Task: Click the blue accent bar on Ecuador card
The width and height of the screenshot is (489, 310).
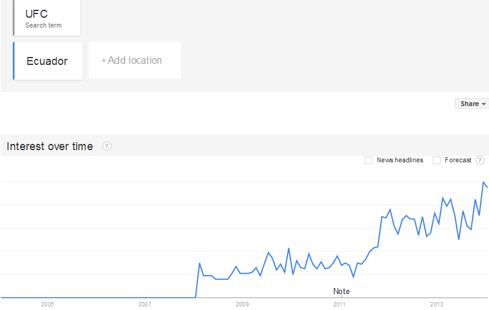Action: click(x=13, y=61)
